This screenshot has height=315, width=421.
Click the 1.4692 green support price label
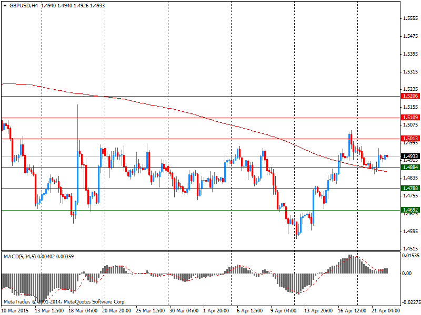tap(410, 209)
